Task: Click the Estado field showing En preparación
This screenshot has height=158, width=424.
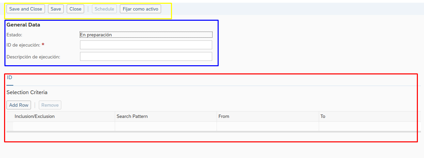Action: click(x=146, y=35)
